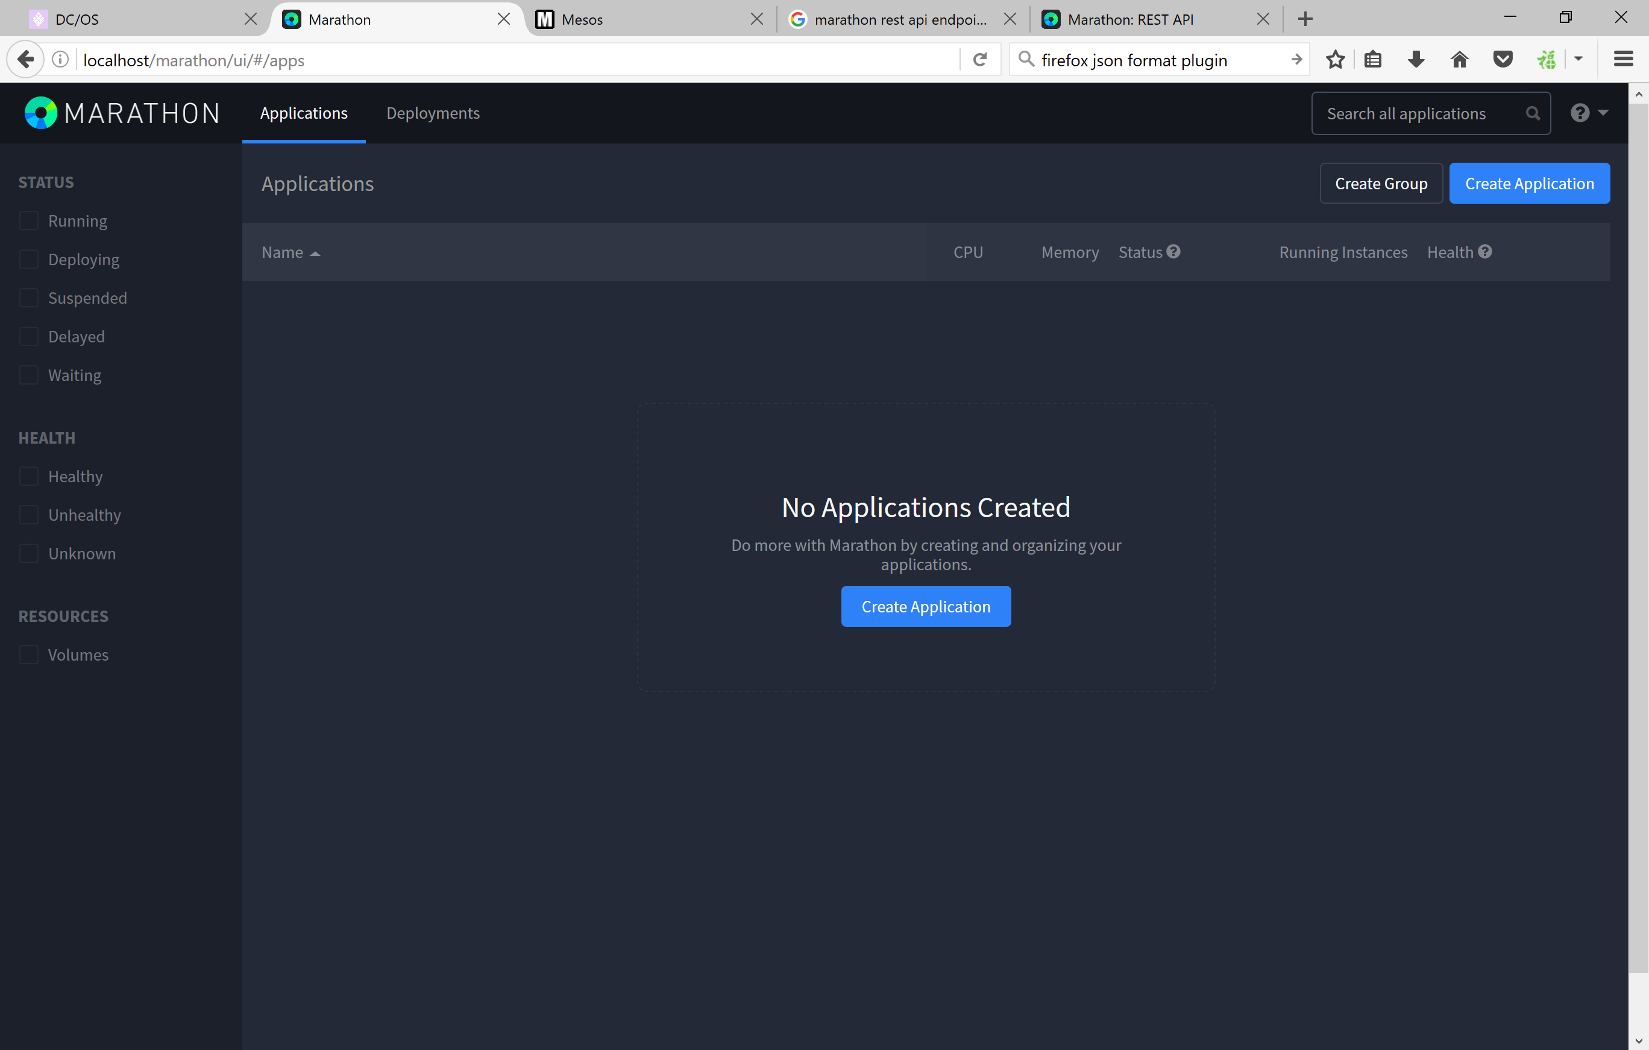Click the browser search bar magnifier icon

[1026, 60]
